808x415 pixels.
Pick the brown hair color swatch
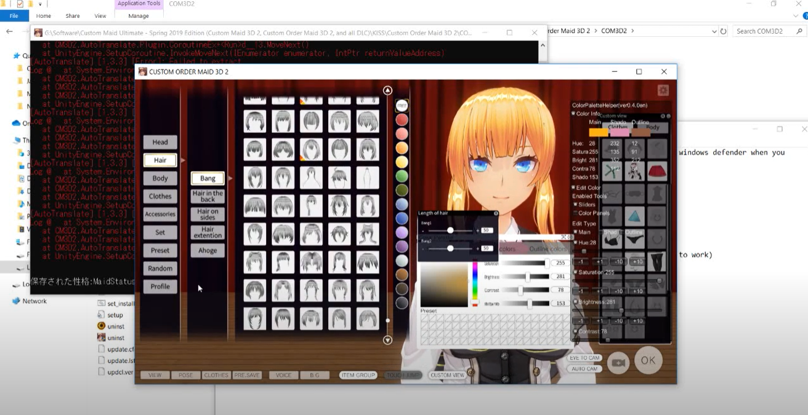pyautogui.click(x=402, y=274)
